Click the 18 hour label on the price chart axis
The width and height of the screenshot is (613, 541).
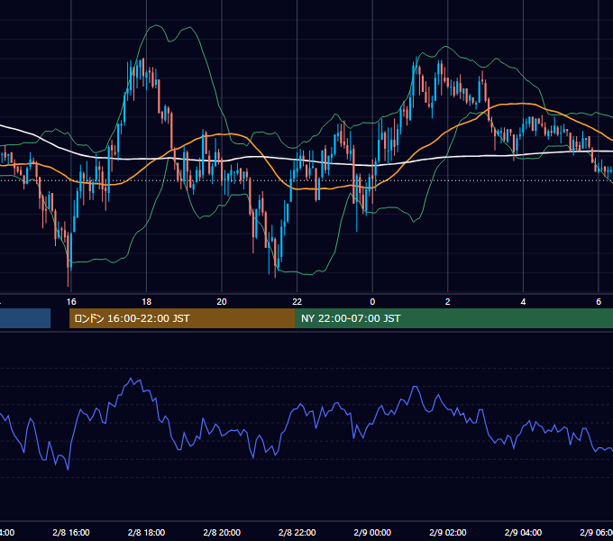pyautogui.click(x=147, y=302)
